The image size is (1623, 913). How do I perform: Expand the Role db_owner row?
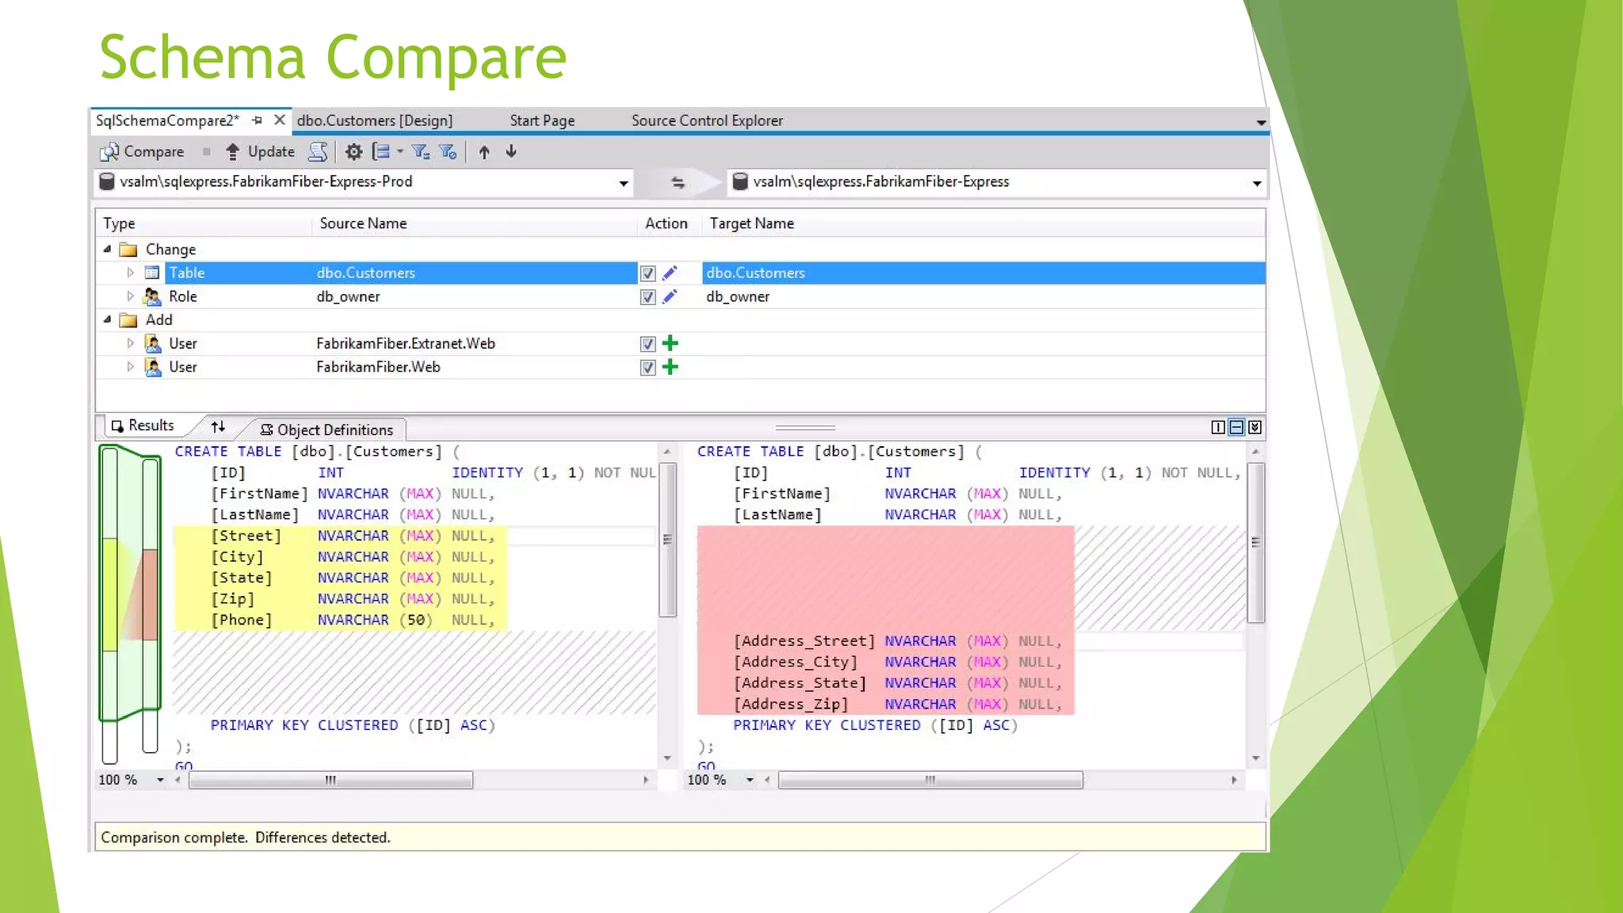131,296
